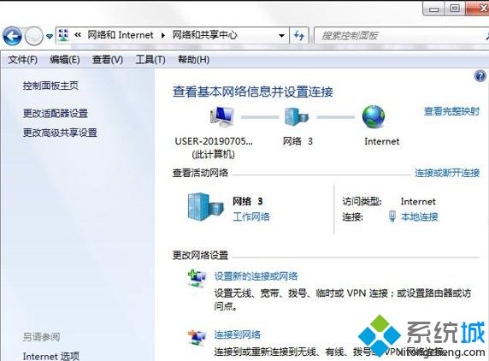Click the blue Back arrow button
Screen dimensions: 489x361
[x=12, y=36]
